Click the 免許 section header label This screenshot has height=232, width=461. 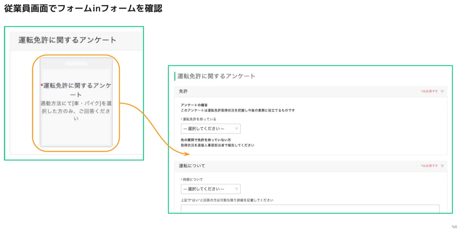coord(183,91)
